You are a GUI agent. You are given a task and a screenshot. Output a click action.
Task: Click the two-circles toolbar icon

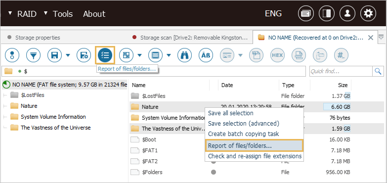click(x=12, y=55)
